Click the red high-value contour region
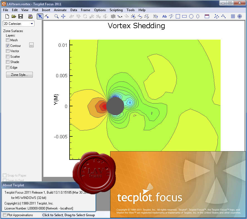This screenshot has height=219, width=247. coord(105,106)
